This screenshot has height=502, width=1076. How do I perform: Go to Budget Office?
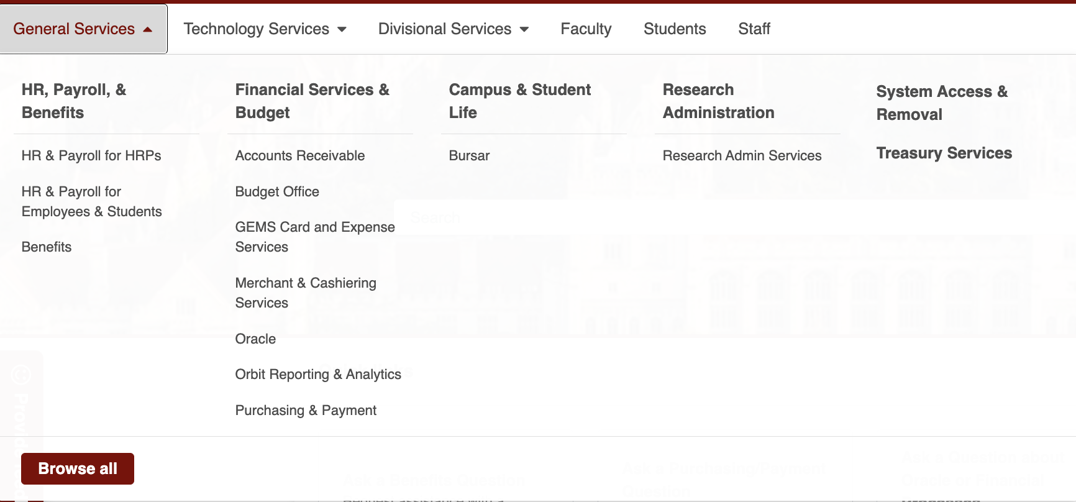pos(277,192)
